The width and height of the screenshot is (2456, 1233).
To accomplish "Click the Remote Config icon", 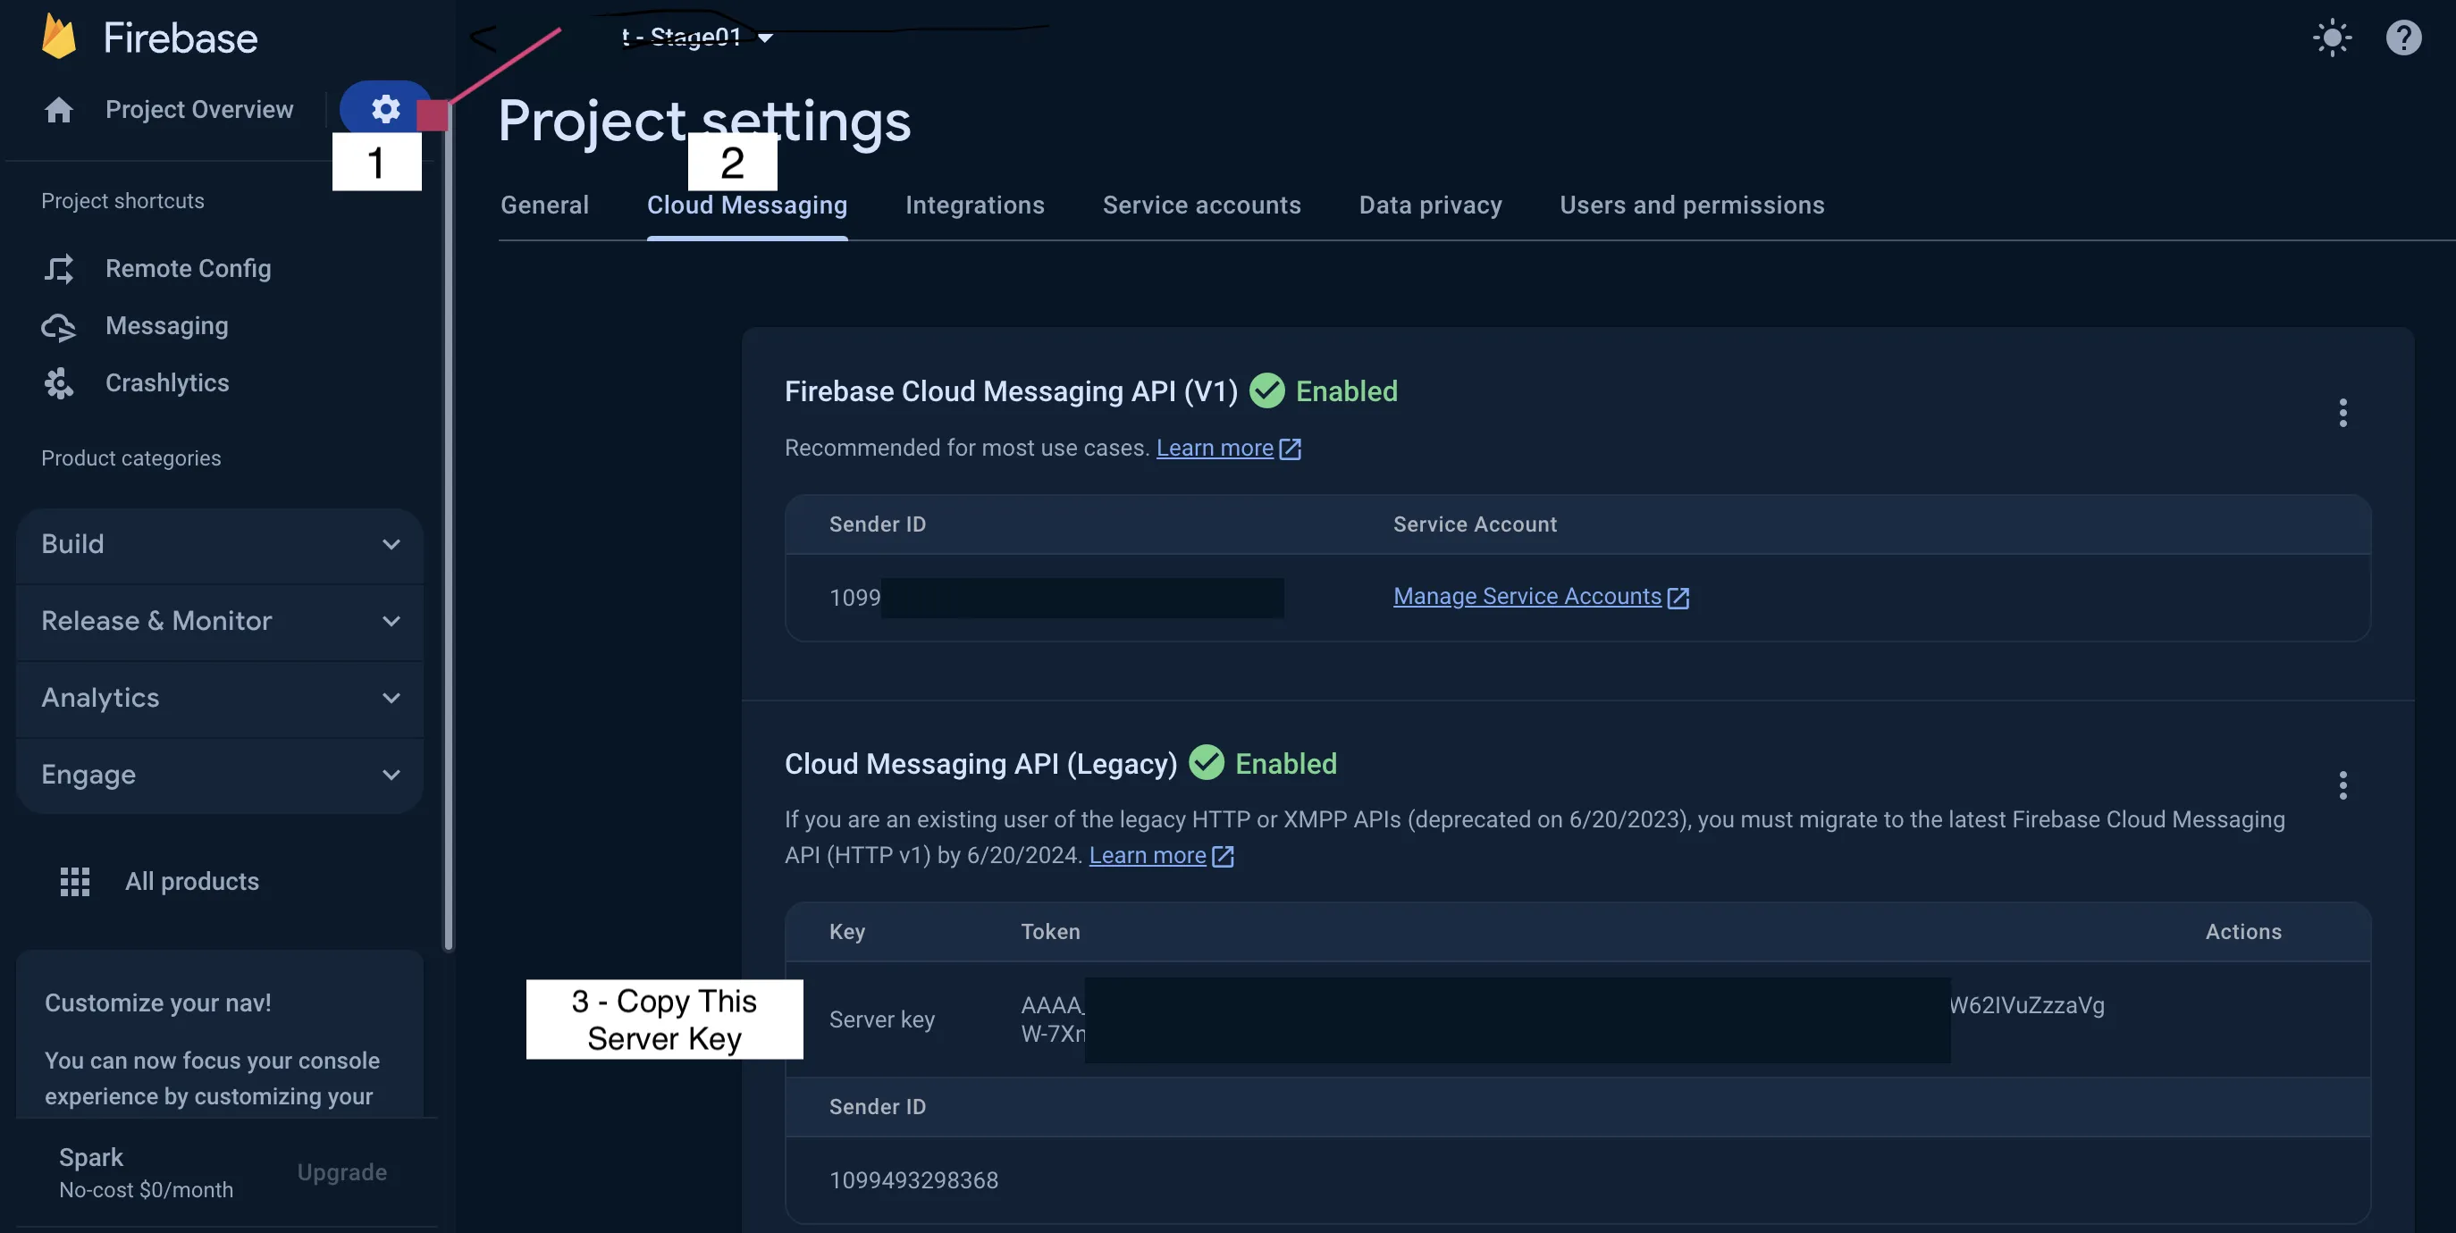I will [x=59, y=269].
